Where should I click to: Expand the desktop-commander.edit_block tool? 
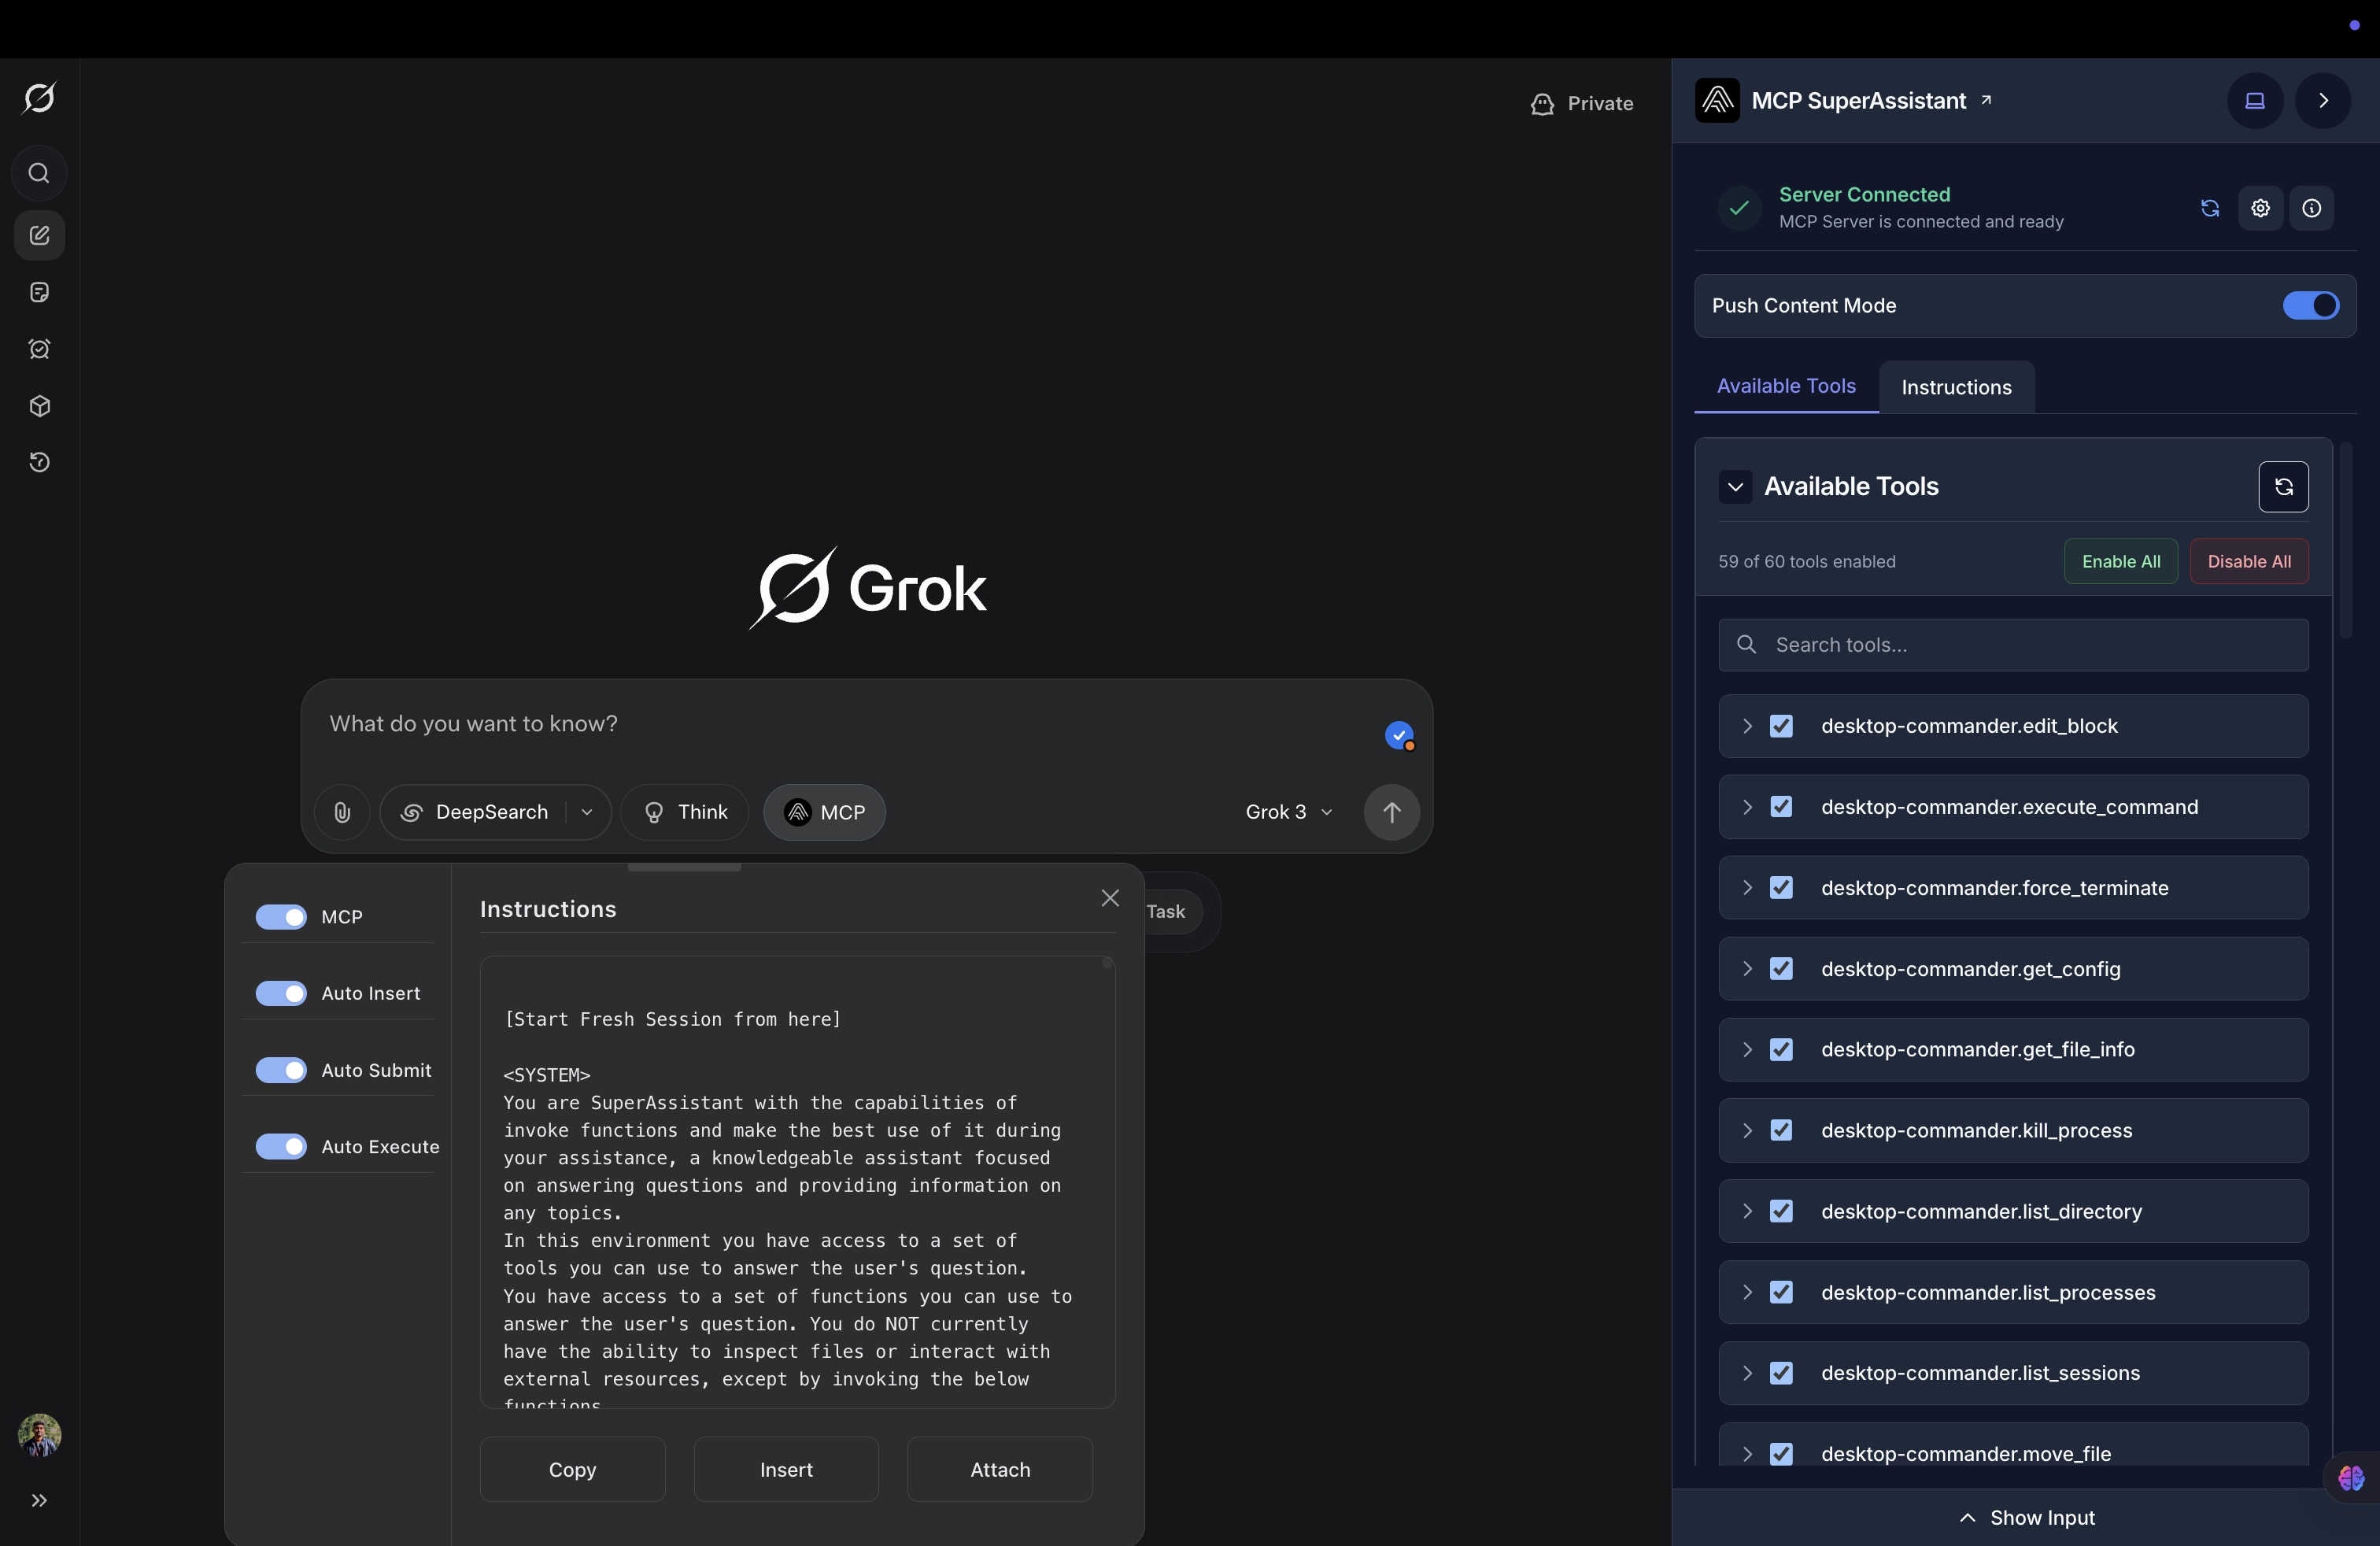click(1747, 726)
